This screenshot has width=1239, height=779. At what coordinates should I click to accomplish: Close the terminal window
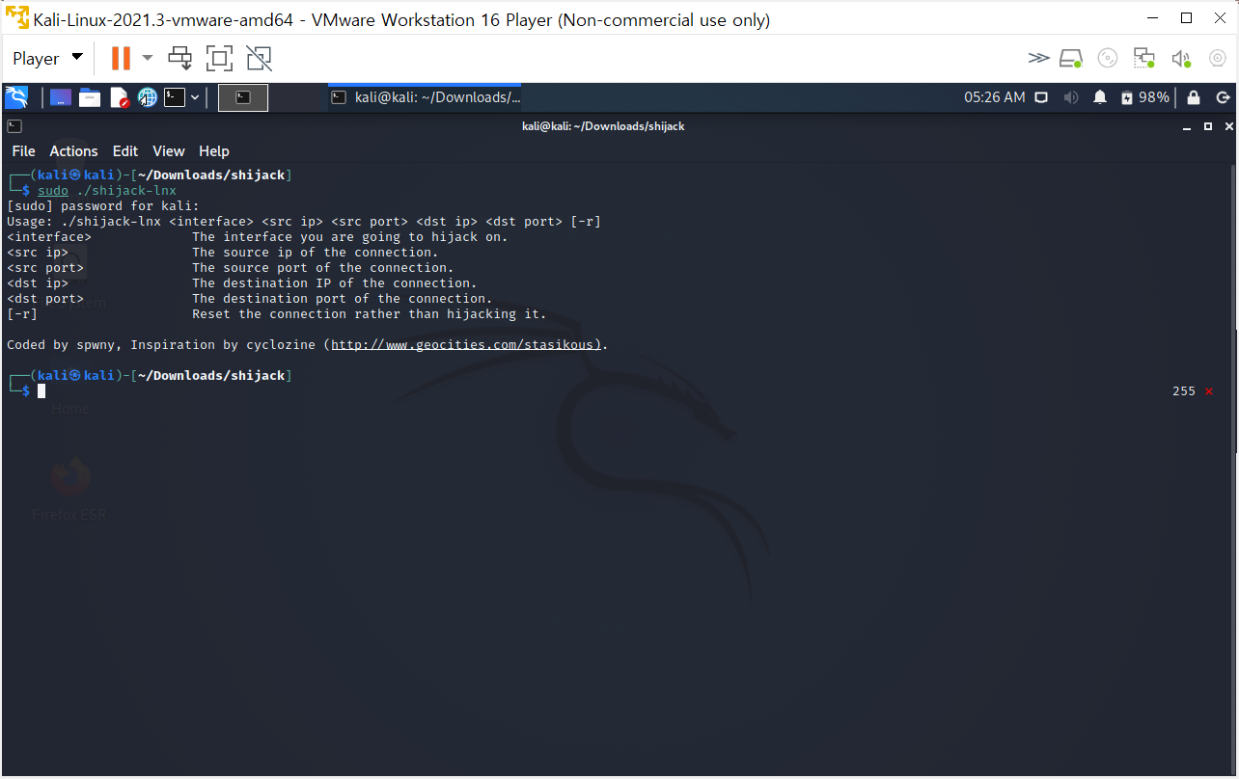[x=1228, y=126]
